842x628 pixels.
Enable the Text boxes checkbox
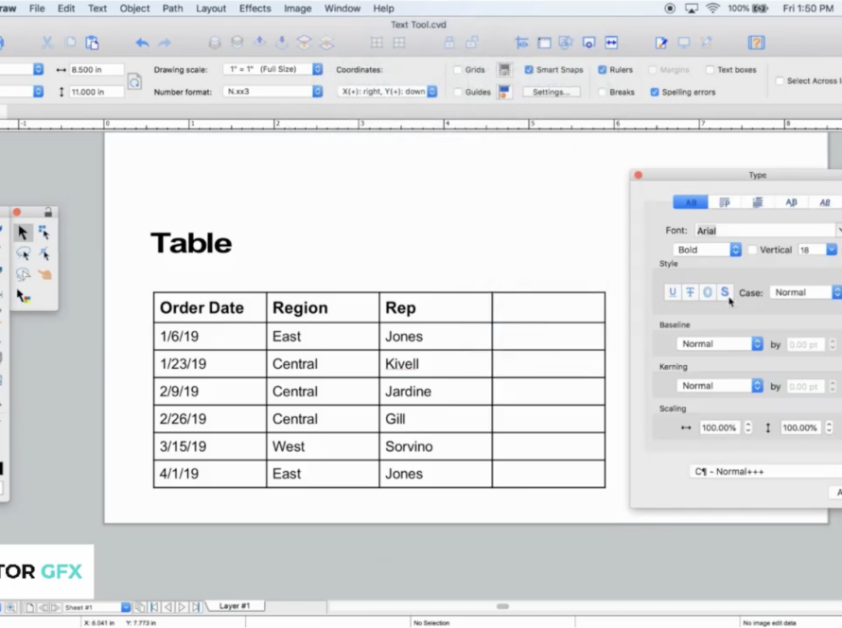pos(710,70)
